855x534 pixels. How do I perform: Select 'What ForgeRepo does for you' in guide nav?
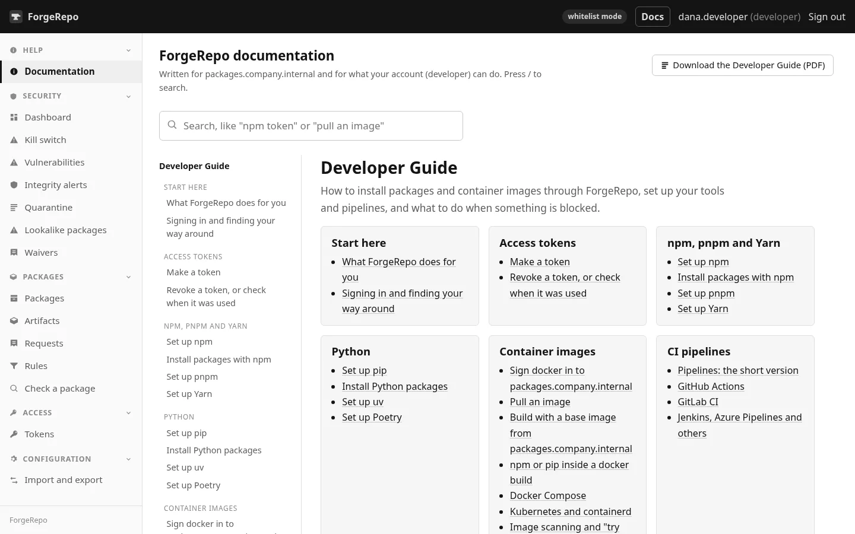226,203
